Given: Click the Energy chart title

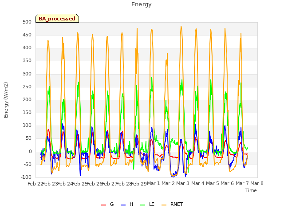Looking at the screenshot, I should click(142, 4).
